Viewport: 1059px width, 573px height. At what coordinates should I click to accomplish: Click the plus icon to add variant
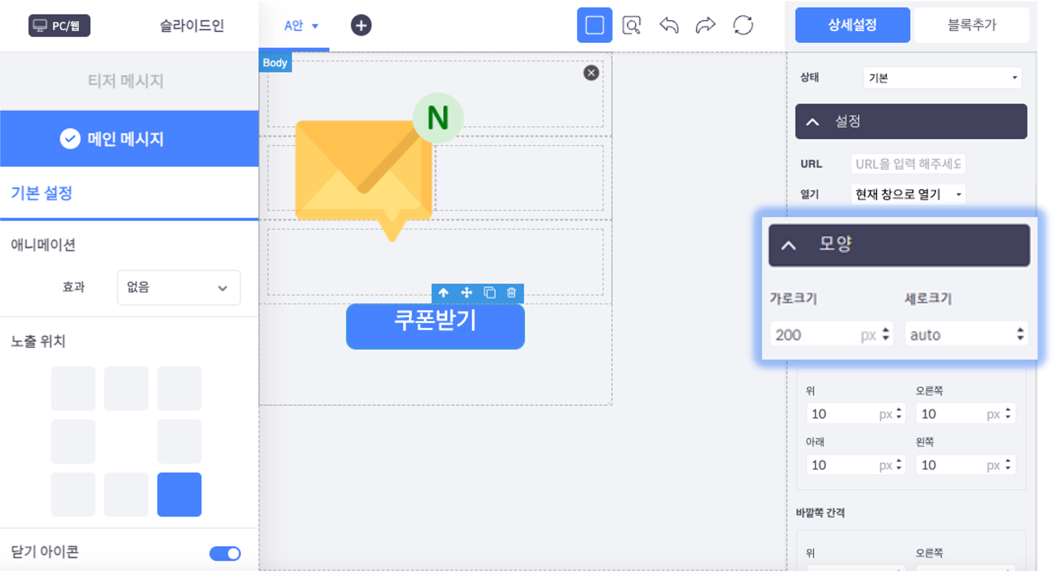(361, 25)
